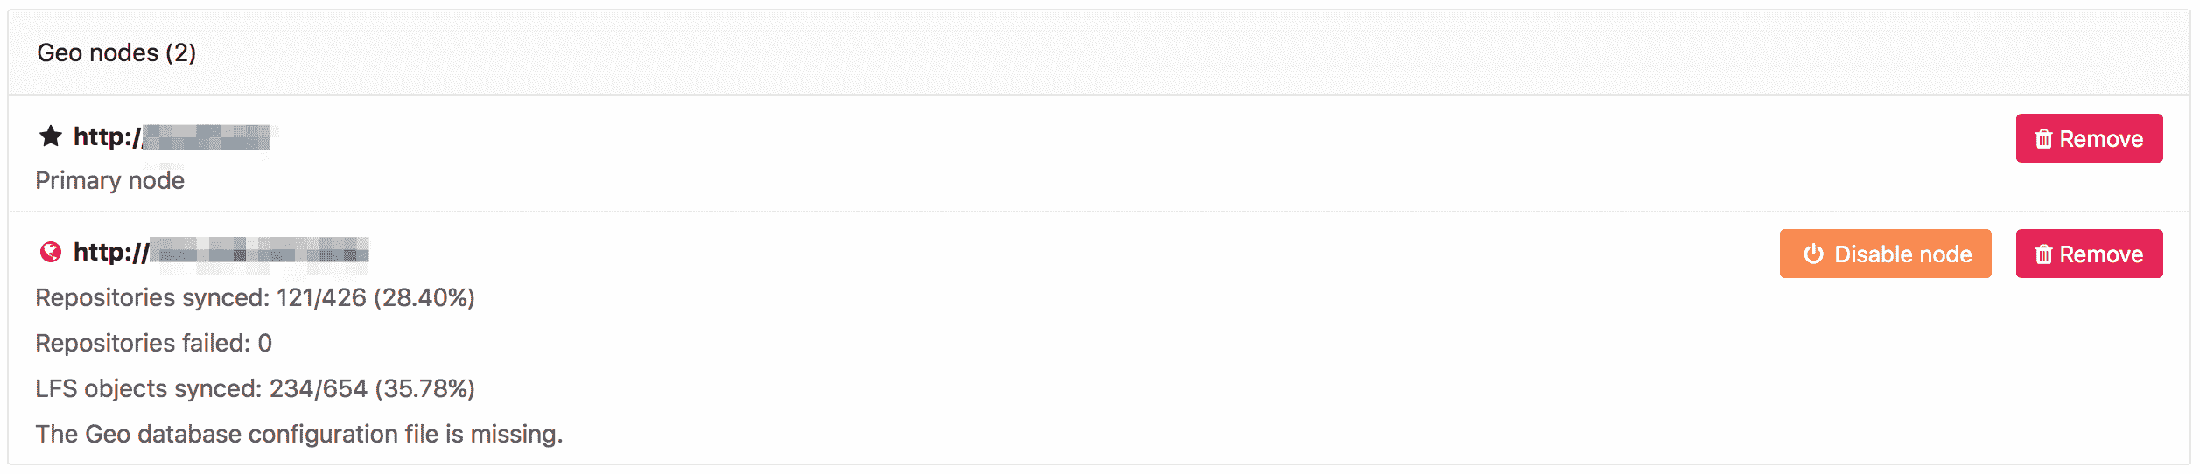Screen dimensions: 2200x474
Task: Click the "Repositories synced" status label
Action: pos(152,298)
